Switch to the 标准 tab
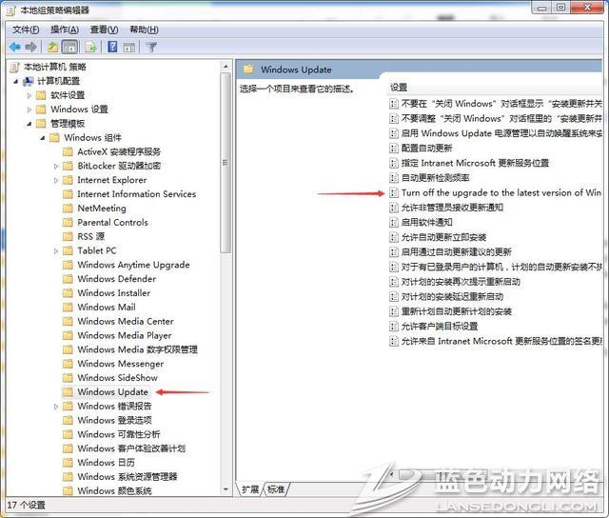 tap(275, 488)
